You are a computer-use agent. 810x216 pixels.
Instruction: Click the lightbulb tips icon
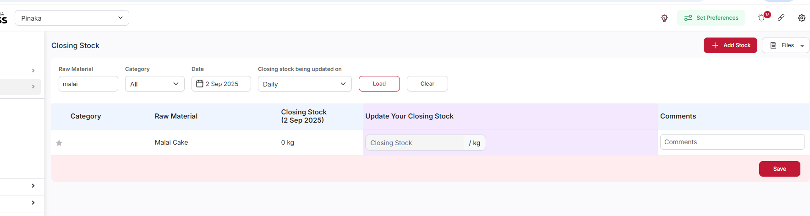pyautogui.click(x=664, y=18)
